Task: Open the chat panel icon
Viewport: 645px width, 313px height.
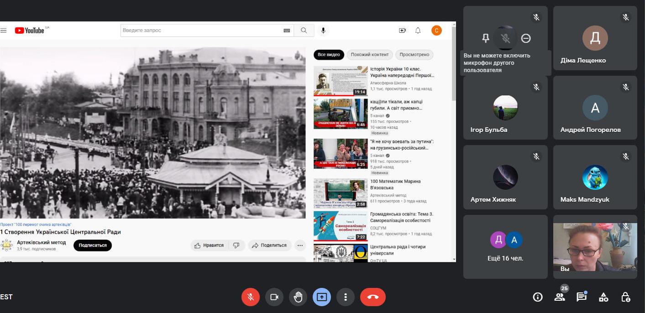Action: click(x=581, y=297)
